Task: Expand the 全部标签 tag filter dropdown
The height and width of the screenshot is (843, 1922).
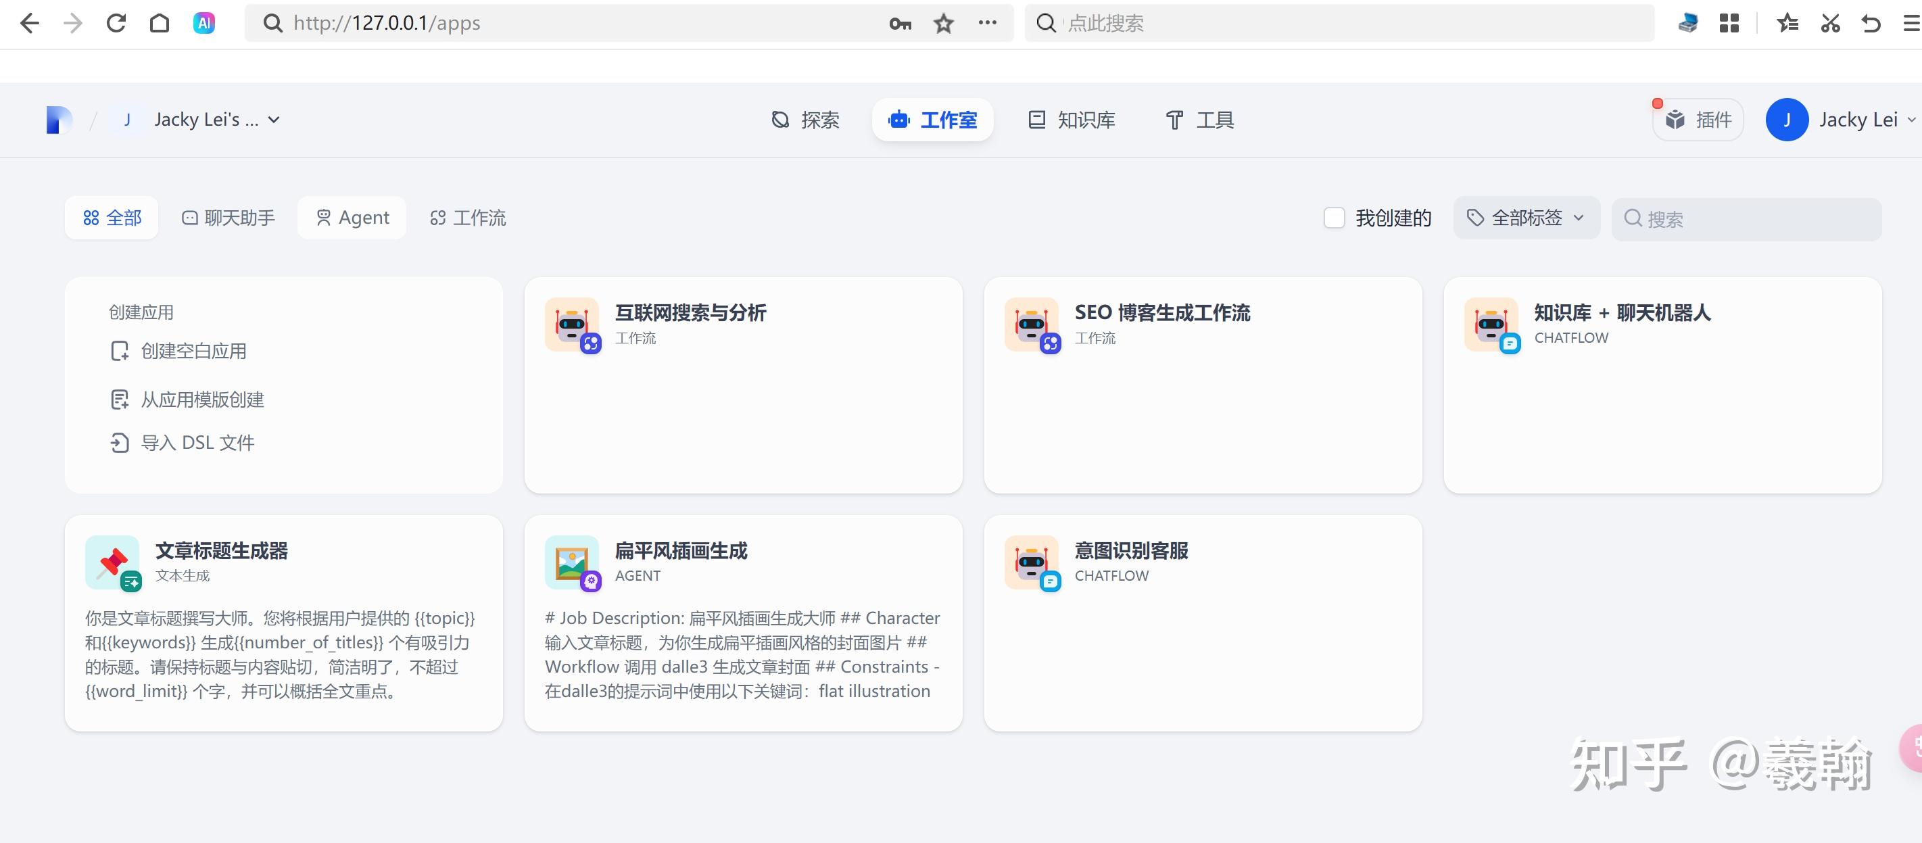Action: (1526, 218)
